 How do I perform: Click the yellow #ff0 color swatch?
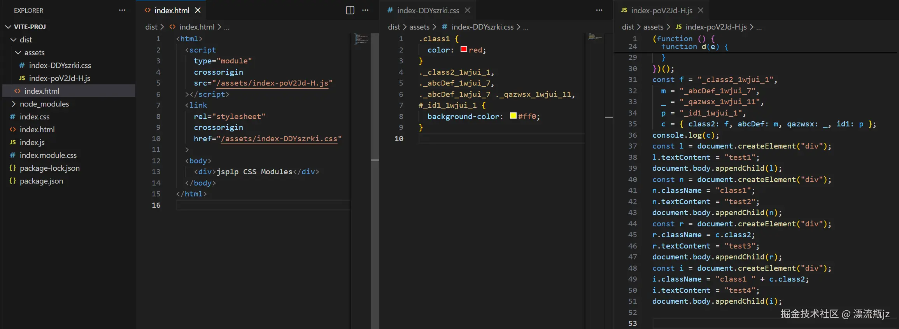click(x=513, y=116)
